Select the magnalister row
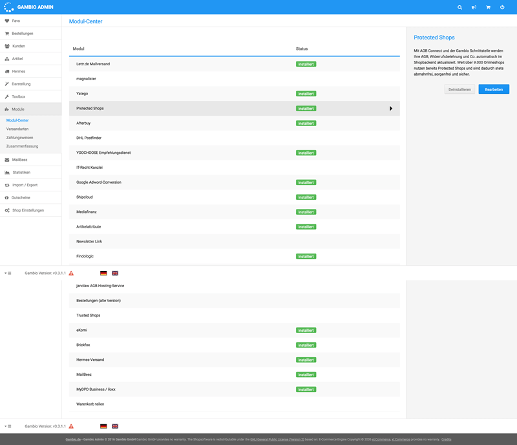 [235, 79]
